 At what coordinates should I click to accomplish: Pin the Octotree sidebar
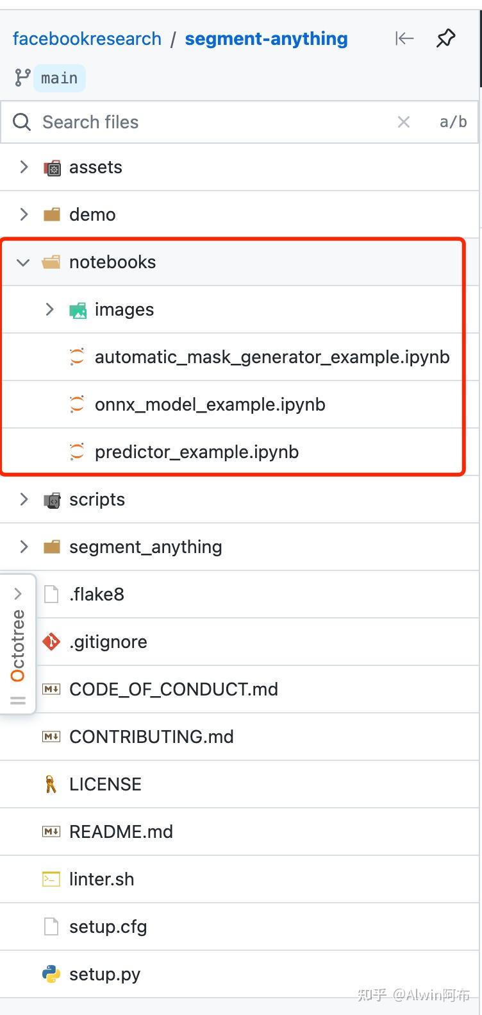tap(446, 38)
